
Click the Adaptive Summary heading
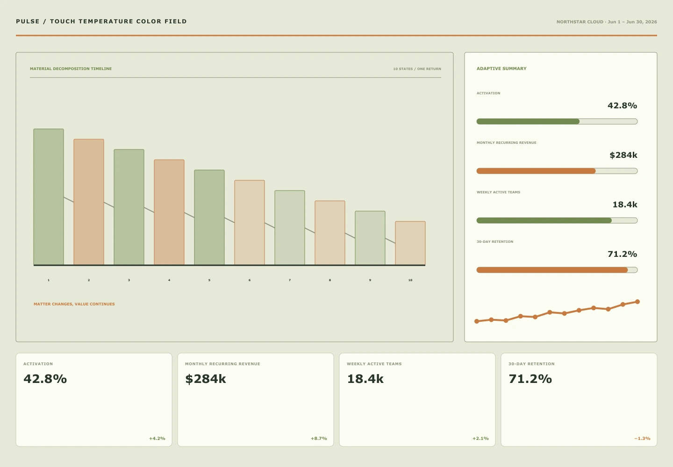[501, 69]
